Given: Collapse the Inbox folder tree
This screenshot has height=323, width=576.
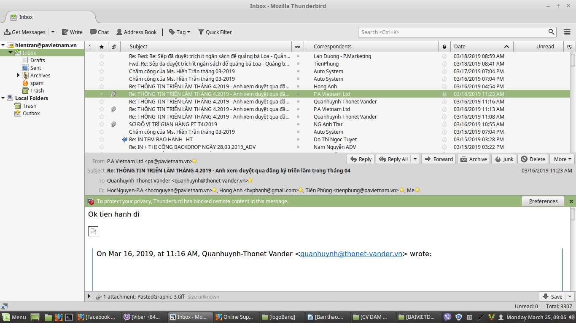Looking at the screenshot, I should point(11,53).
